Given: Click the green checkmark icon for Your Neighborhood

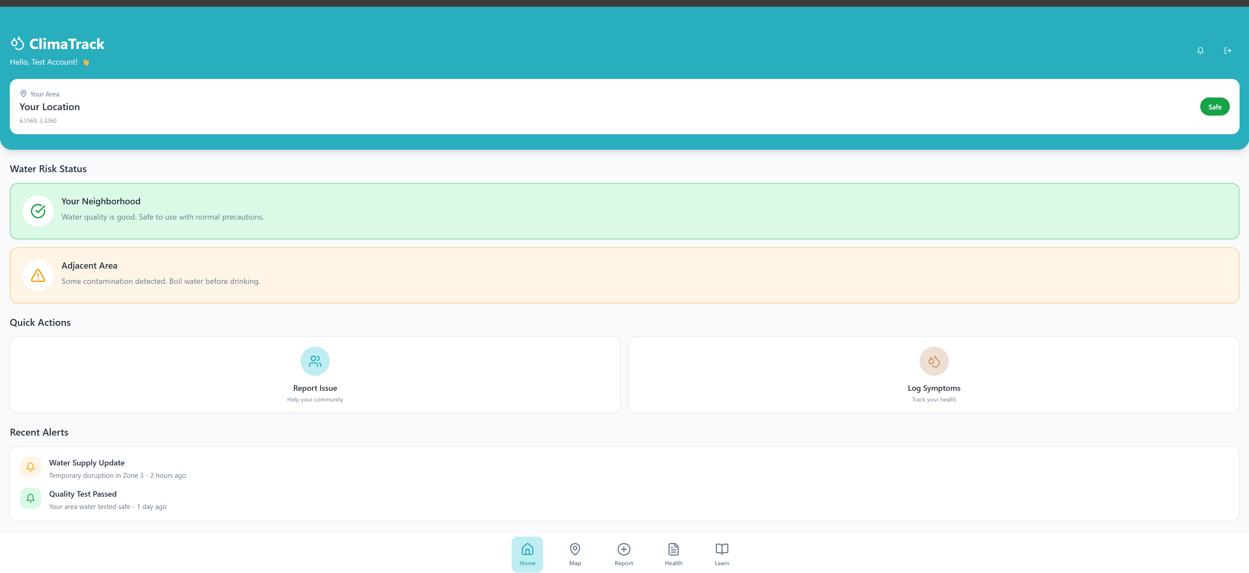Looking at the screenshot, I should pyautogui.click(x=38, y=211).
